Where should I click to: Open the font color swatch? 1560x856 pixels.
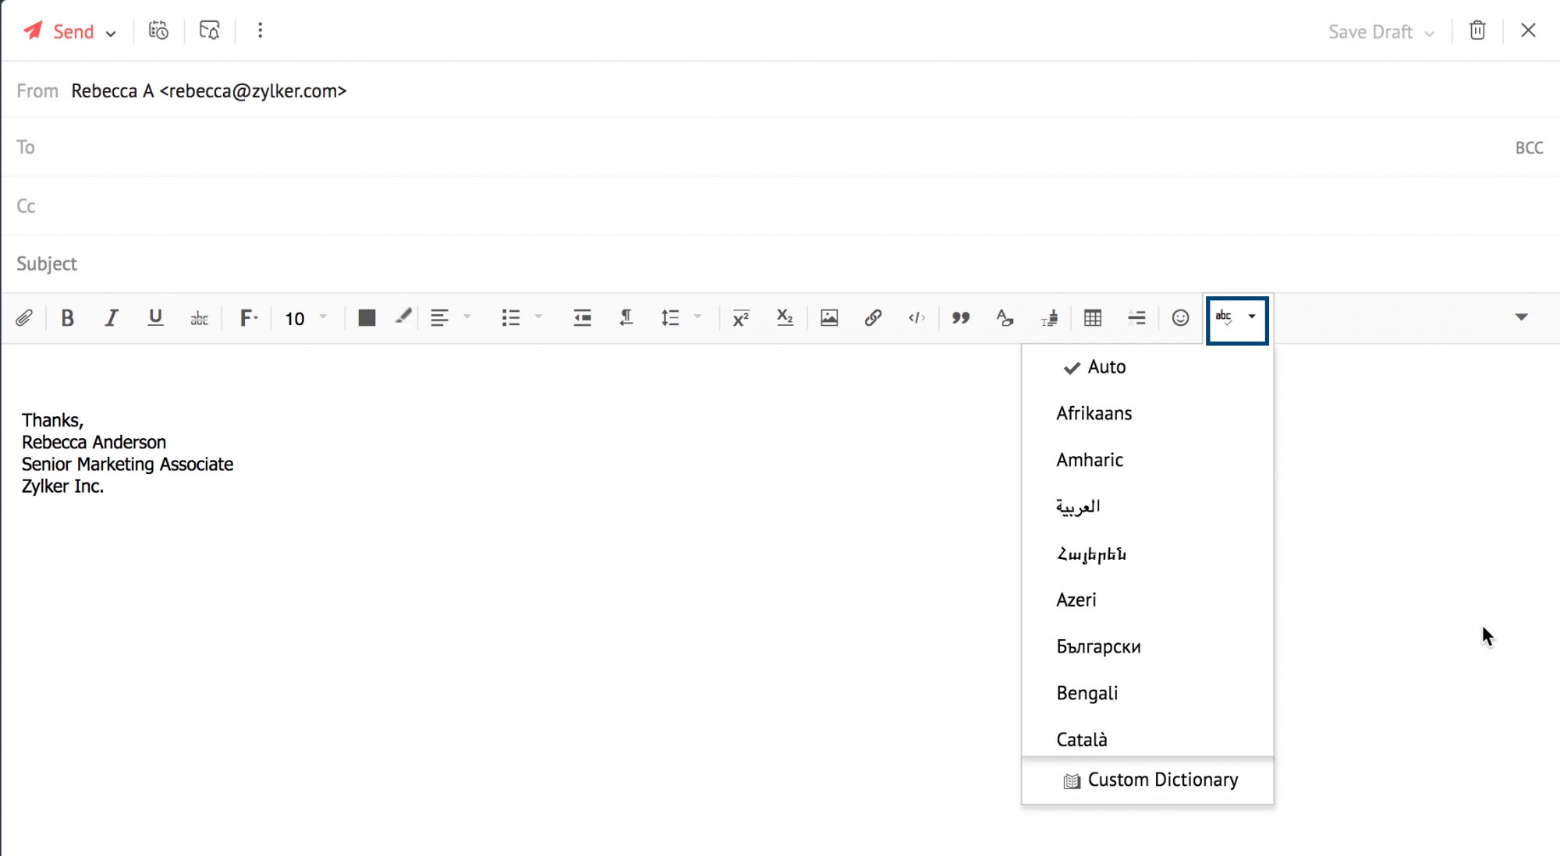[x=367, y=318]
